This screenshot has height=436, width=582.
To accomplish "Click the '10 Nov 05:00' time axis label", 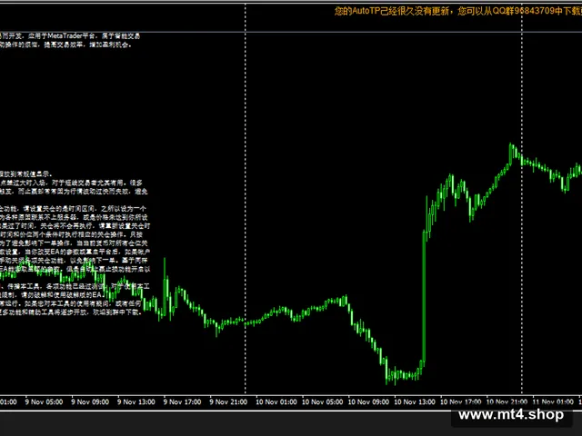I will click(x=322, y=401).
